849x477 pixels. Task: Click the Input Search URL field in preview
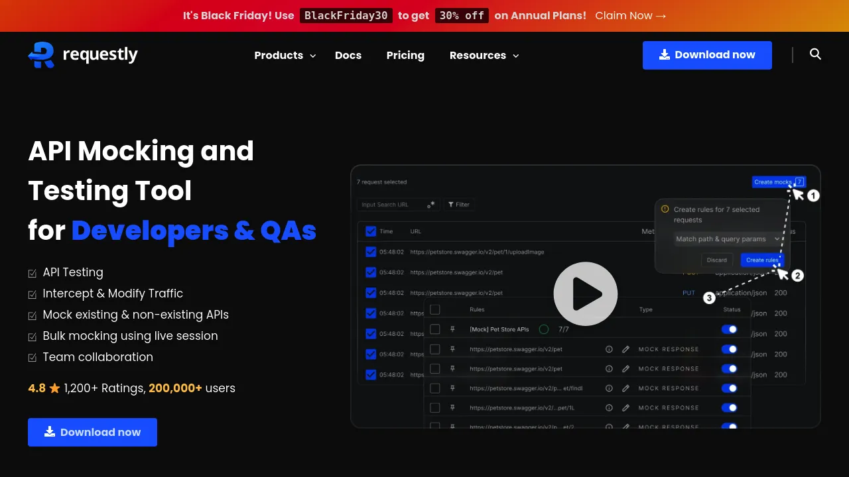click(x=398, y=205)
